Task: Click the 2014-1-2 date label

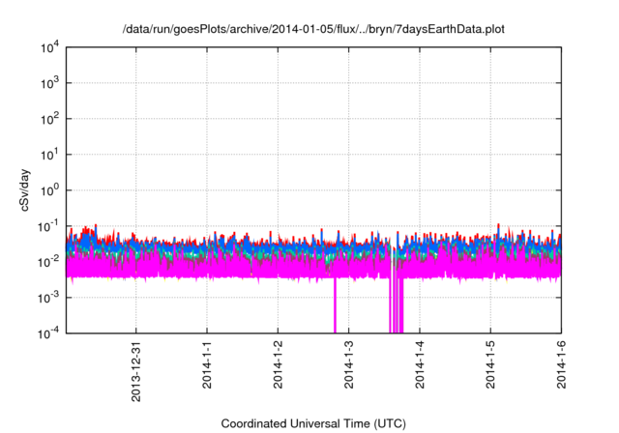Action: pos(278,364)
